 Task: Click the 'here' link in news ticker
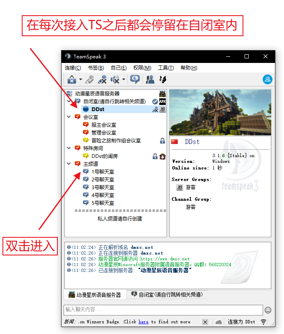pos(143,322)
